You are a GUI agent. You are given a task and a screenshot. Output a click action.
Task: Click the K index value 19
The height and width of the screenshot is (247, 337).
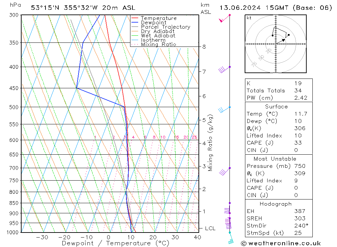[298, 83]
